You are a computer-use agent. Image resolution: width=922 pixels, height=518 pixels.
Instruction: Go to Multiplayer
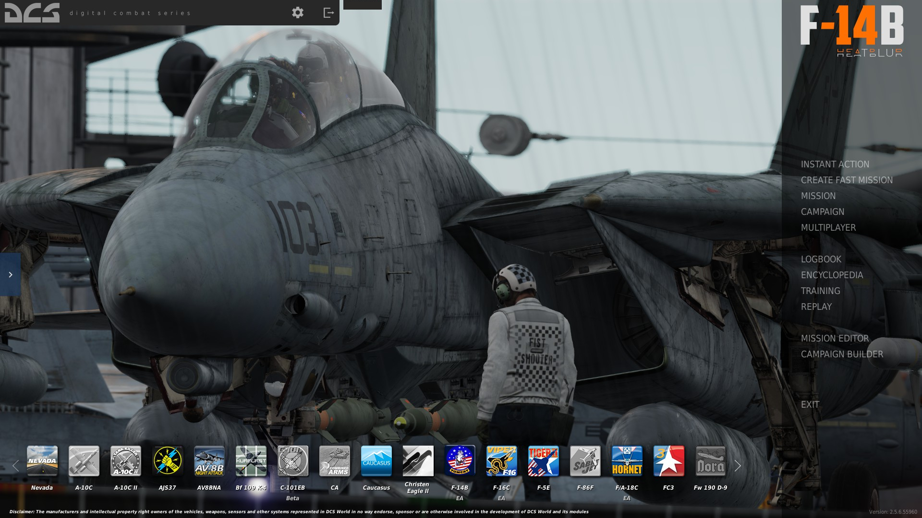coord(828,228)
